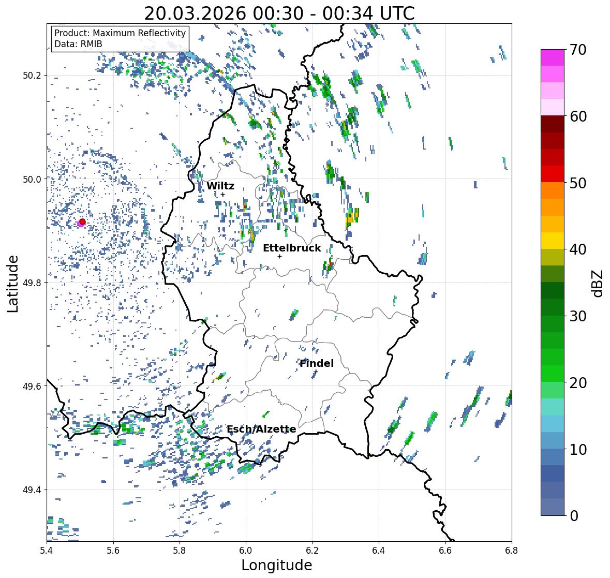Click the Findel station cross marker
The image size is (610, 578).
click(316, 372)
